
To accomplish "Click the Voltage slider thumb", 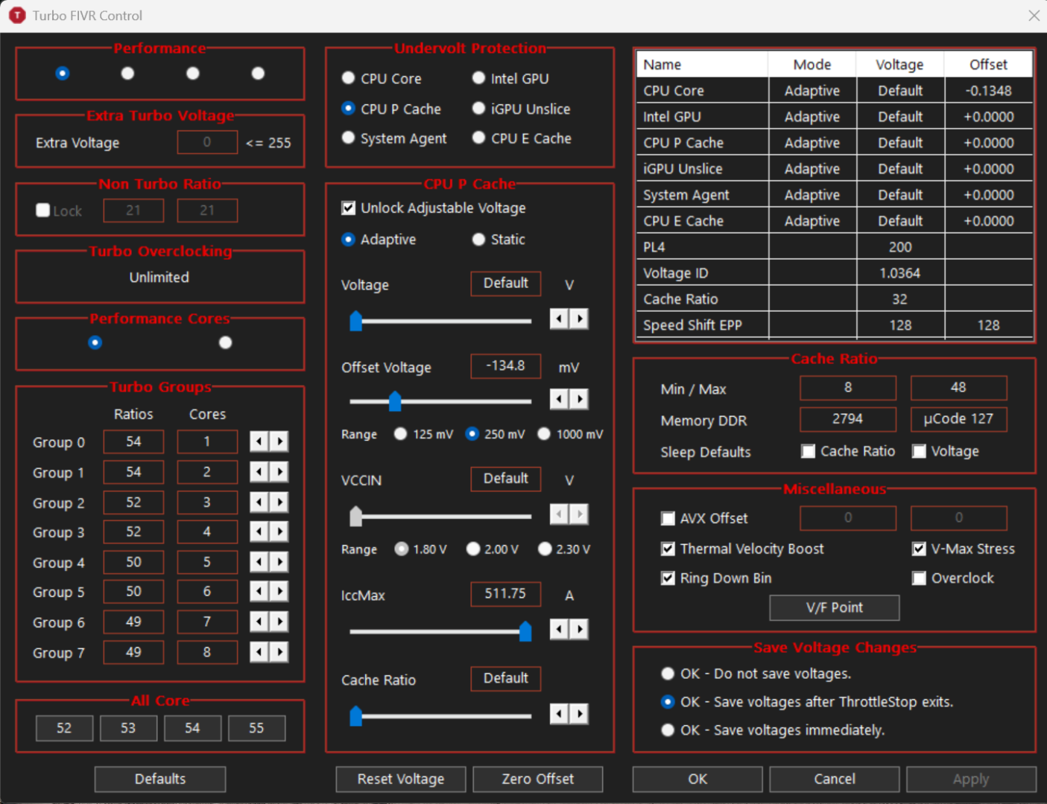I will [x=356, y=321].
